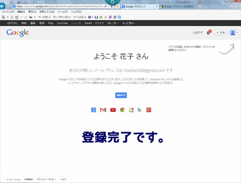Click the command bar home page icon
Image resolution: width=241 pixels, height=183 pixels.
coord(4,17)
